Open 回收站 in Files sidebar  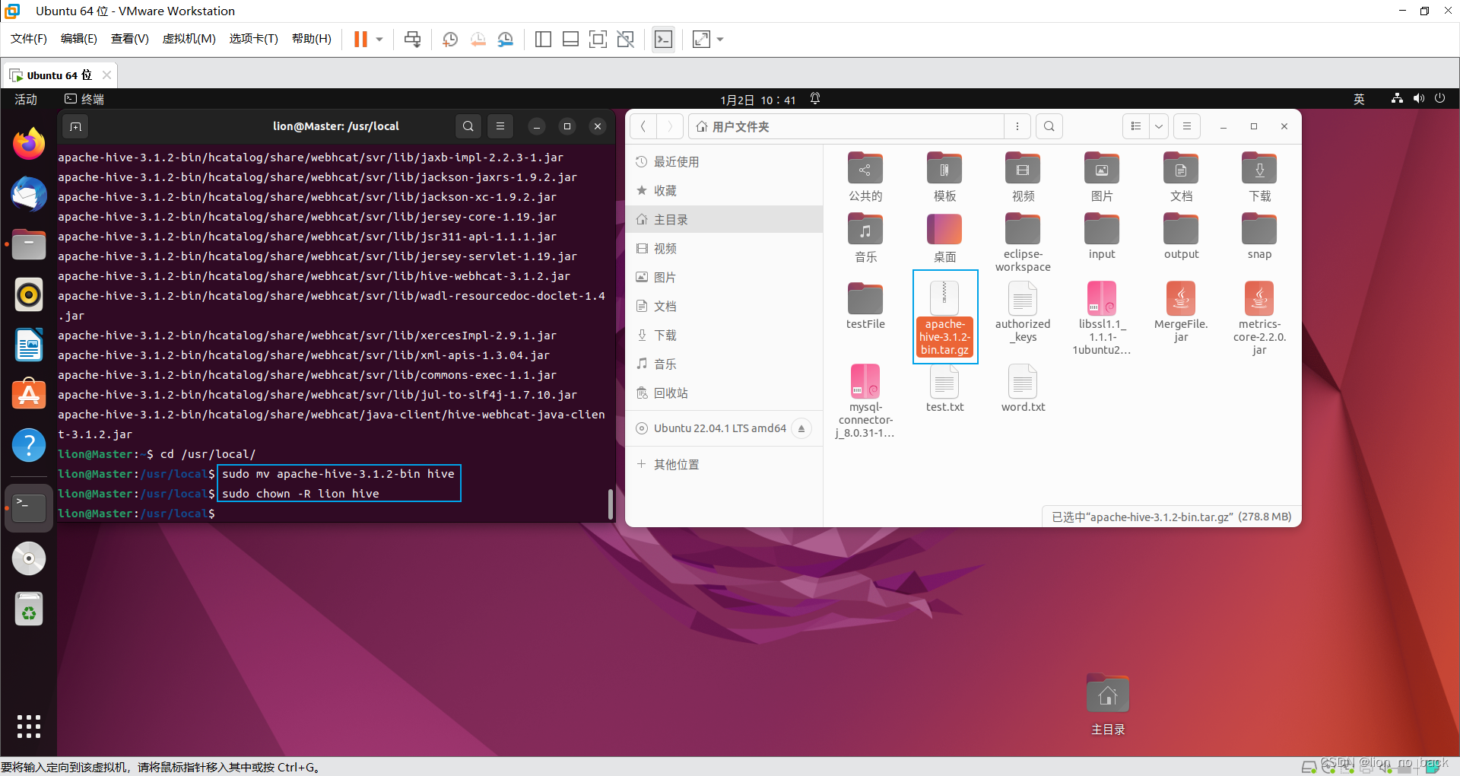(x=724, y=393)
